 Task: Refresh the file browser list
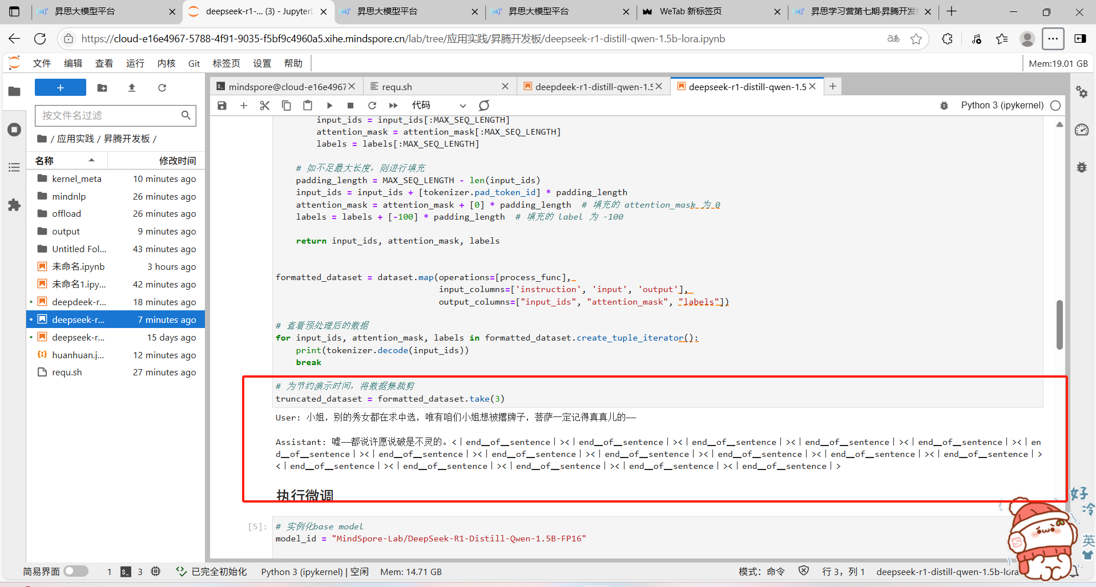tap(162, 88)
